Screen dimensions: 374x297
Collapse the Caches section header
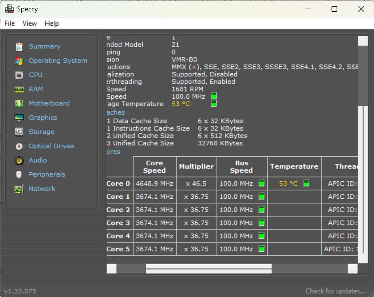(116, 113)
